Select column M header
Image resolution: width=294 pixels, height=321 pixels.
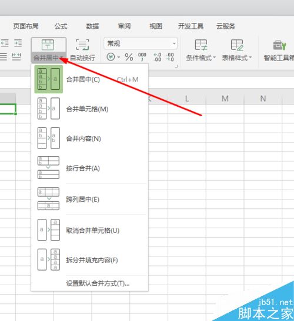pos(225,99)
